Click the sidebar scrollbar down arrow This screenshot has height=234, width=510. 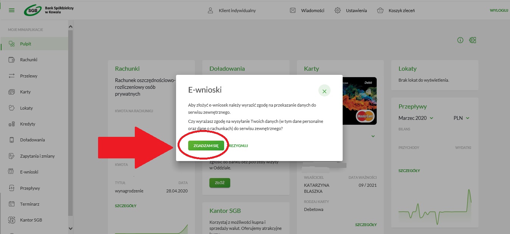tap(70, 228)
